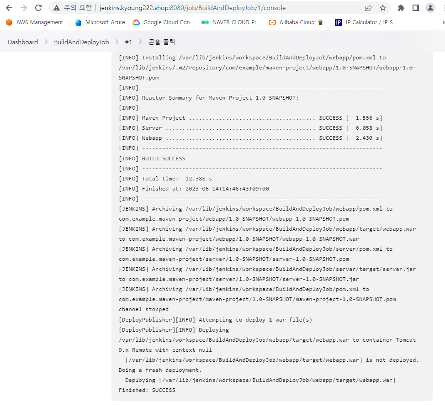The height and width of the screenshot is (407, 445).
Task: Reload the Jenkins console page
Action: (38, 8)
